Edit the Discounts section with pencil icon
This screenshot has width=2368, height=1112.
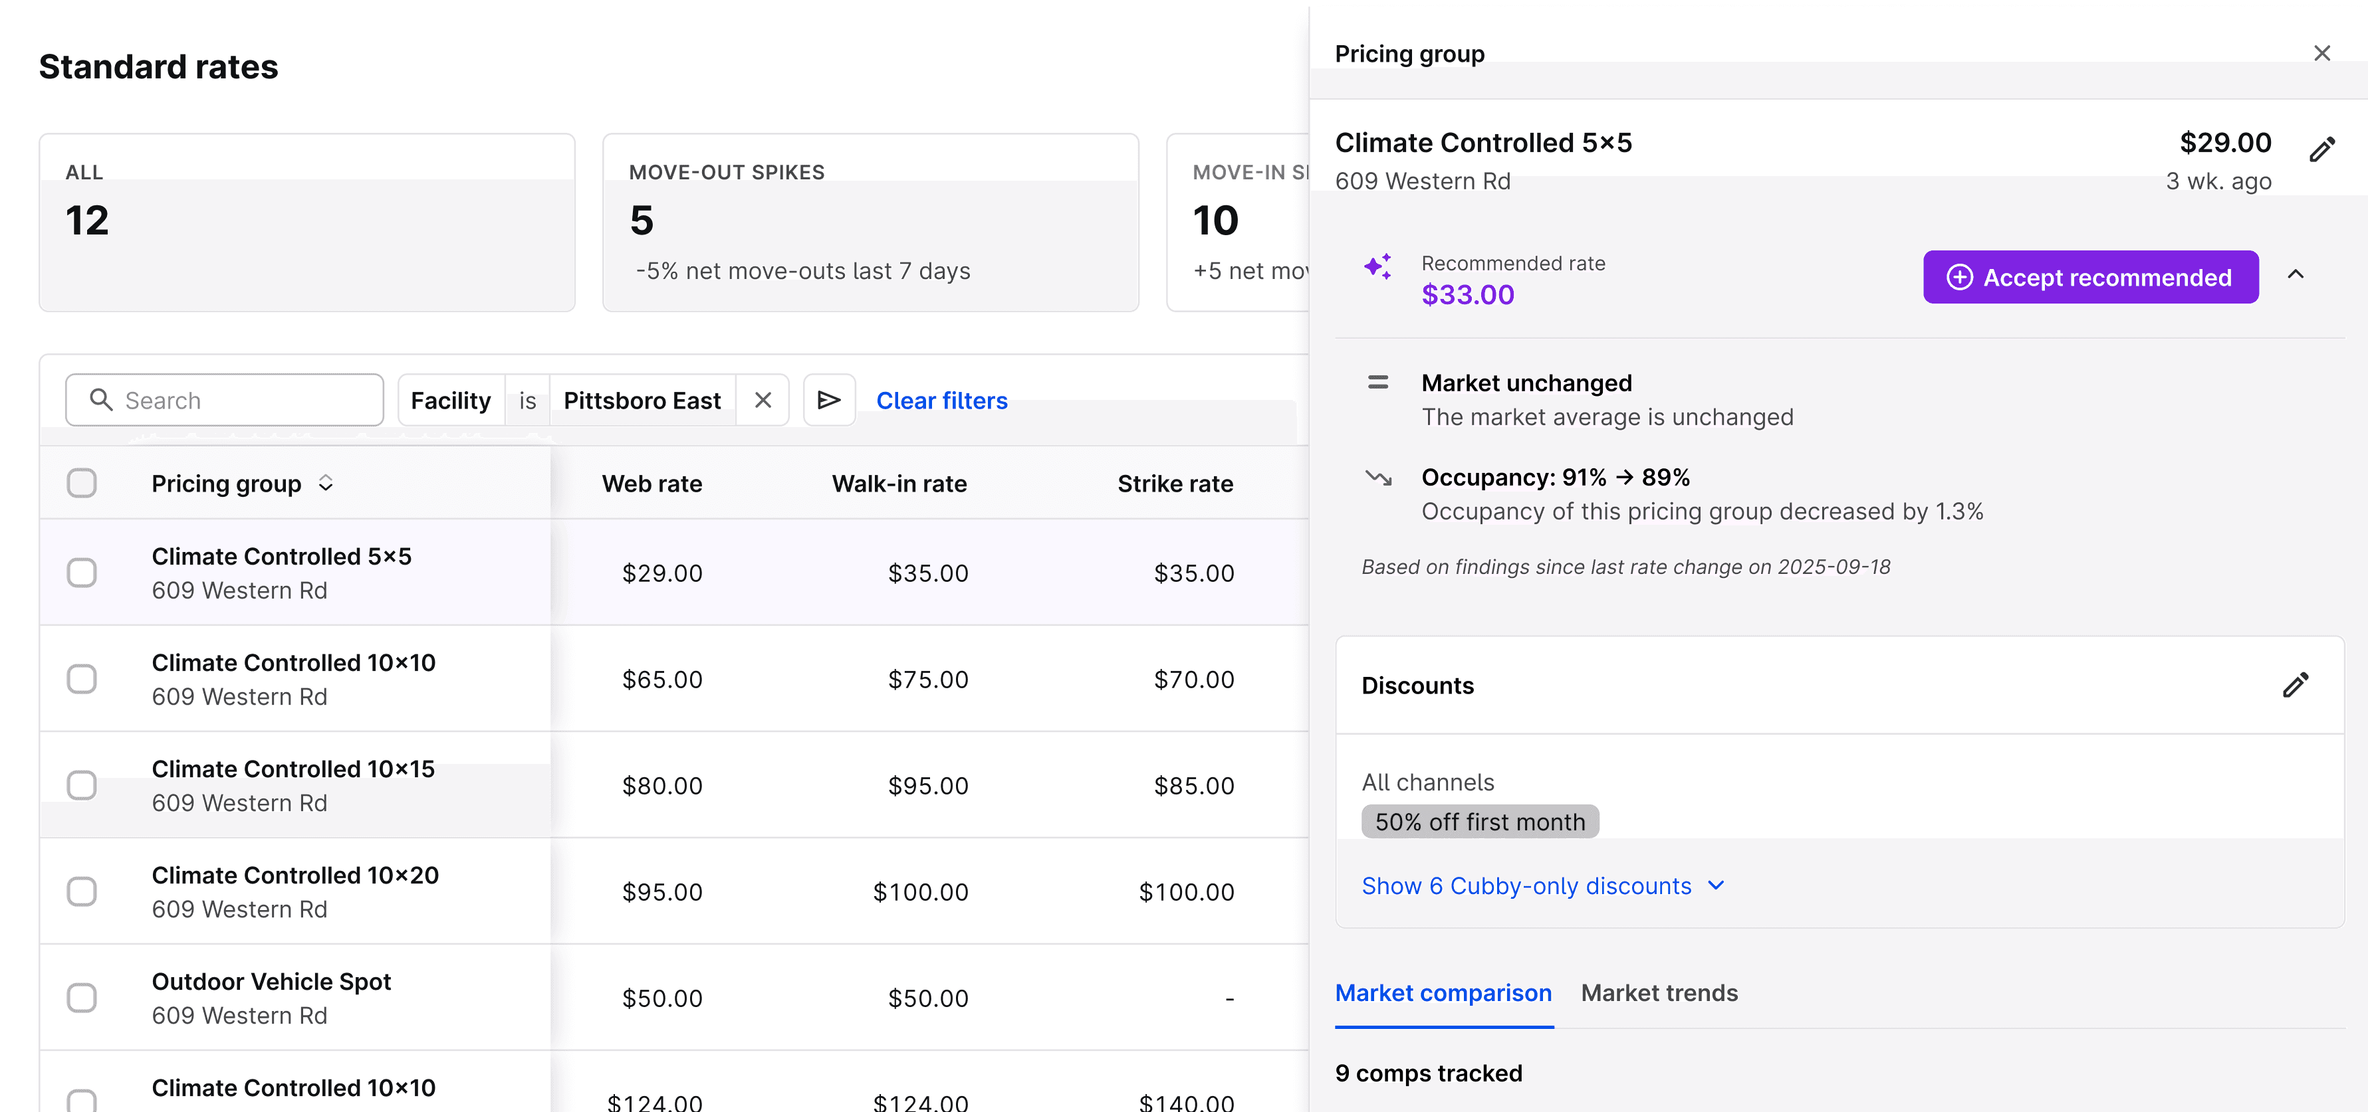[2294, 685]
